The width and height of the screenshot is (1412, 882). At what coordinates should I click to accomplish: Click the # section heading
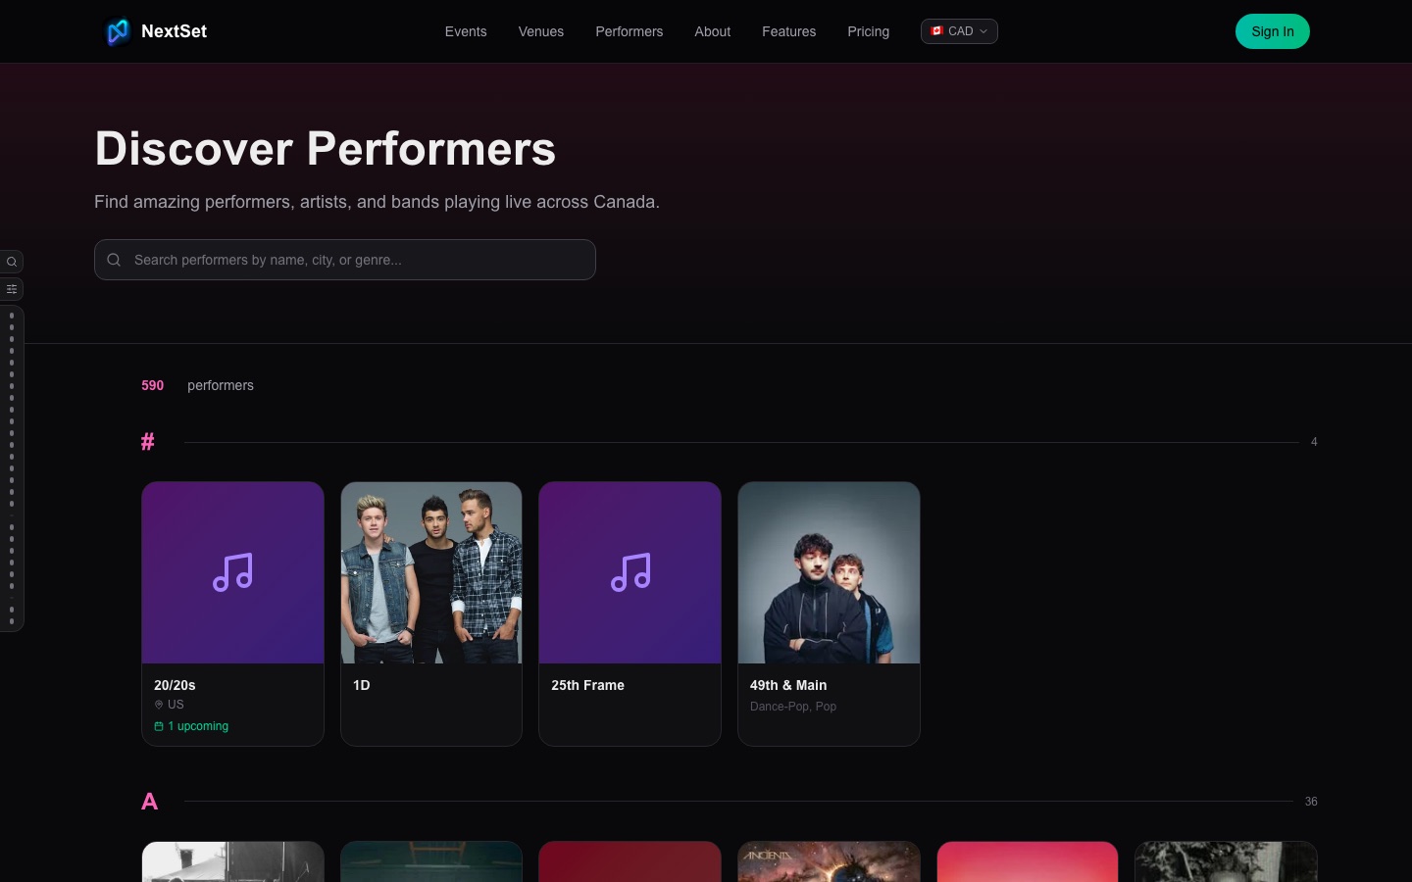click(x=148, y=442)
